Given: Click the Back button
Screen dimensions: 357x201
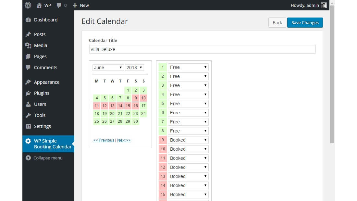Looking at the screenshot, I should click(277, 22).
